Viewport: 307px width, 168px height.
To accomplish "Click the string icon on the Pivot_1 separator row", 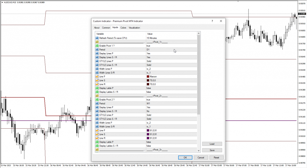I will pyautogui.click(x=97, y=42).
